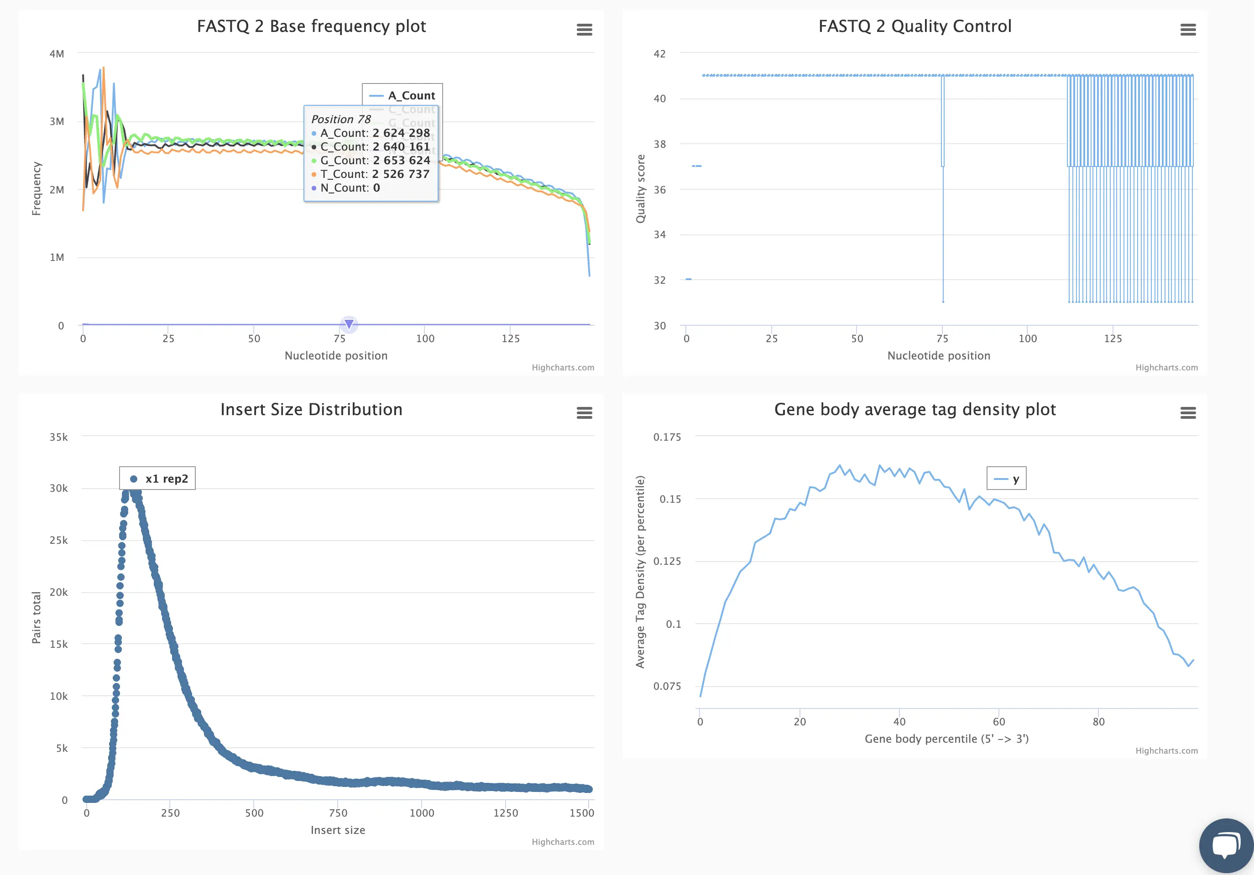Click the low quality drop line at position 75
Image resolution: width=1254 pixels, height=875 pixels.
click(943, 234)
